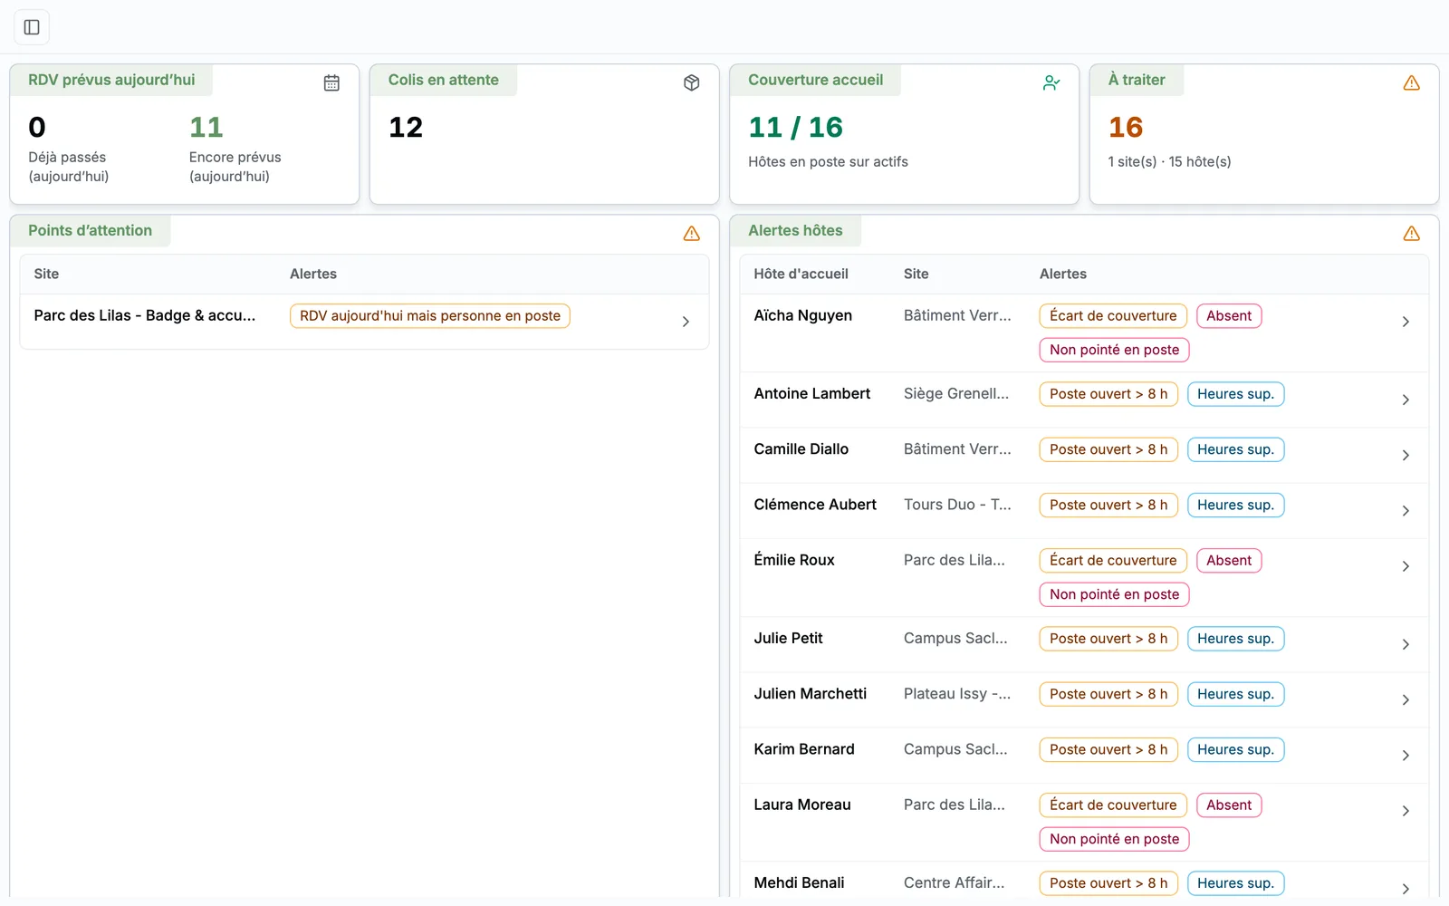
Task: Click the '12' Colis en attente count
Action: point(406,128)
